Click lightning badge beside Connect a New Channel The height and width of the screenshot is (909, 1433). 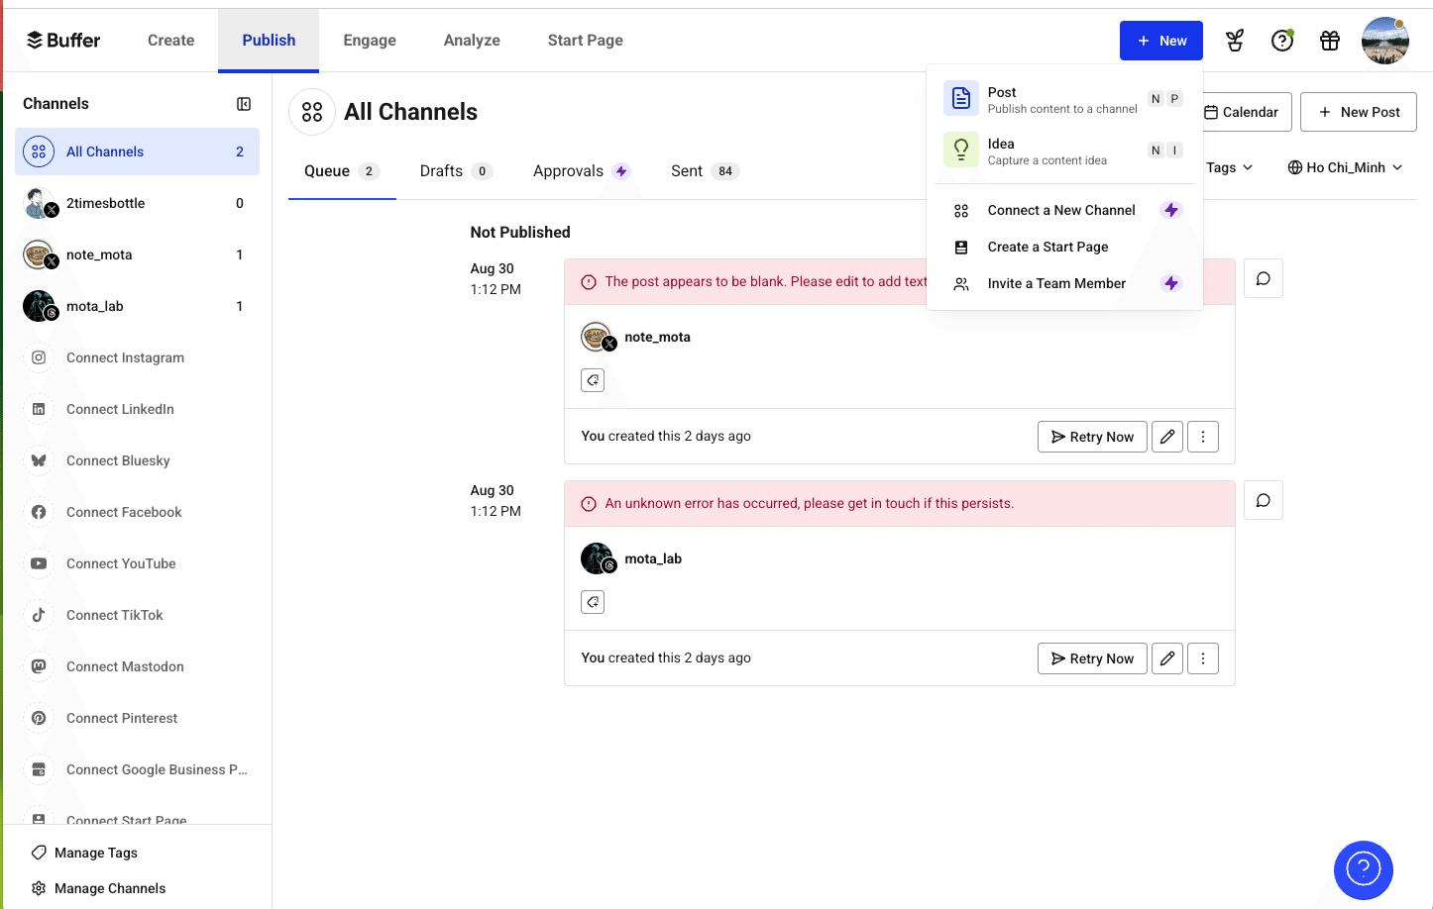[x=1171, y=210]
